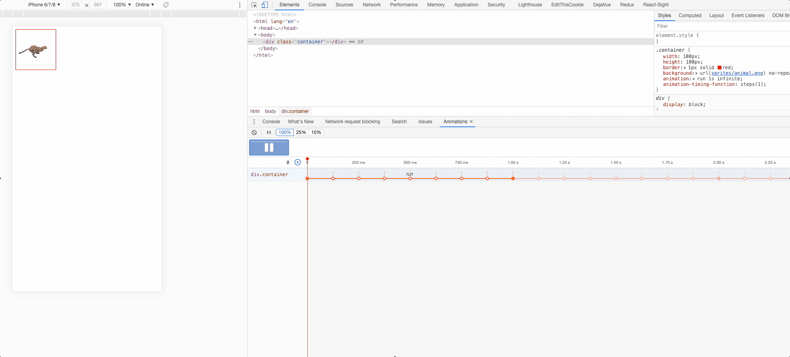This screenshot has width=790, height=357.
Task: Click the red border color swatch
Action: (720, 68)
